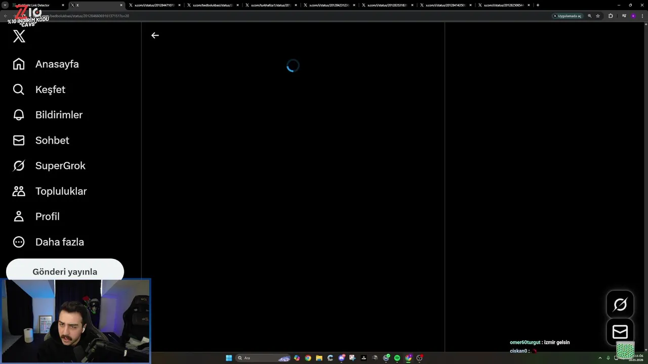Open File Explorer from the taskbar
Screen dimensions: 648x364
(319, 358)
